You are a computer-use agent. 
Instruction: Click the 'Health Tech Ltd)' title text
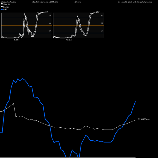click(129, 2)
